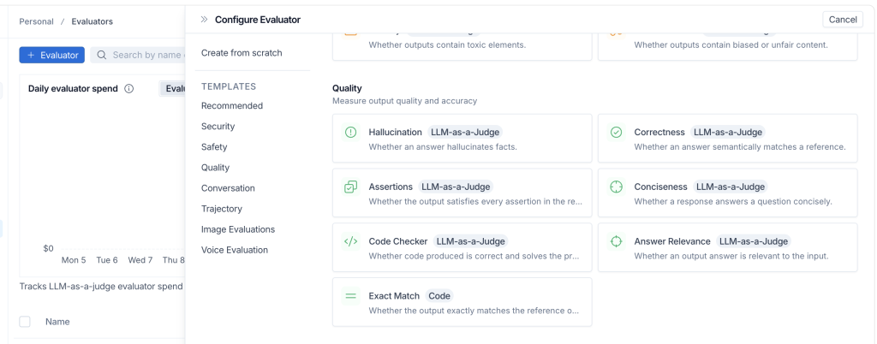
Task: Click the Exact Match equals icon
Action: coord(350,296)
